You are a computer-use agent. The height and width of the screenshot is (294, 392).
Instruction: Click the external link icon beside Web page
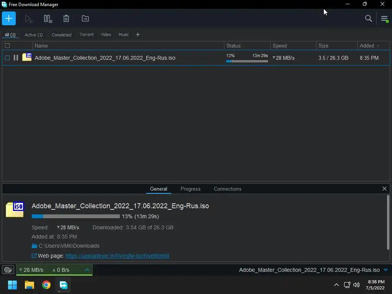tap(34, 256)
